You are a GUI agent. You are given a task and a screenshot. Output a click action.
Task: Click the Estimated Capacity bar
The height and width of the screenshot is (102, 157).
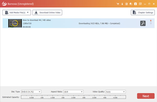[x=73, y=97]
